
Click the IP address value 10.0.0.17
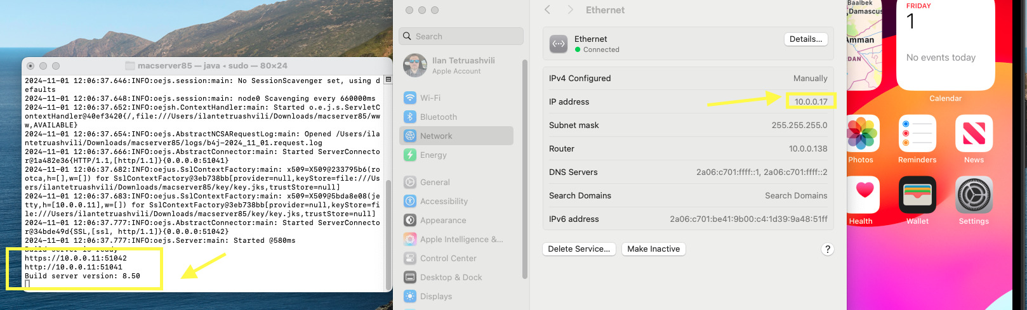click(811, 101)
